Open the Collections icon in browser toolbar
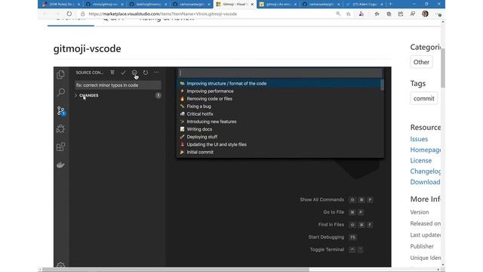Image resolution: width=483 pixels, height=272 pixels. (389, 14)
